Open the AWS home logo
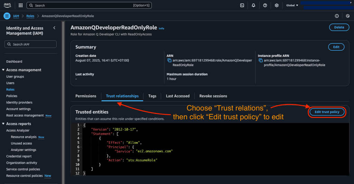The width and height of the screenshot is (354, 184). (7, 5)
